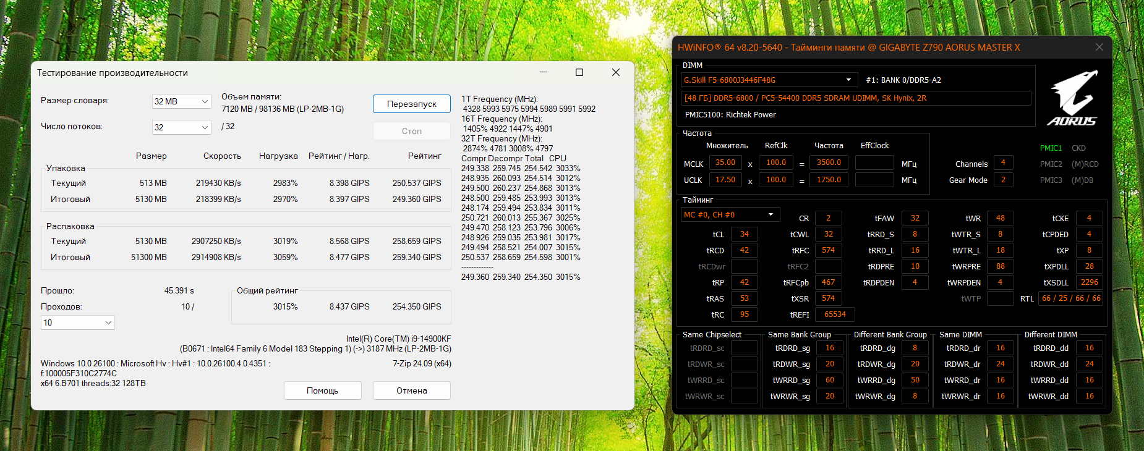The width and height of the screenshot is (1144, 451).
Task: Click the Стоп button
Action: tap(412, 131)
